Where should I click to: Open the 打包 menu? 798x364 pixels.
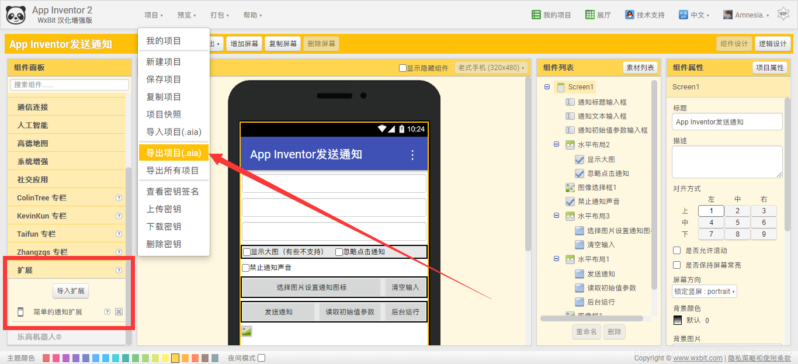(219, 15)
